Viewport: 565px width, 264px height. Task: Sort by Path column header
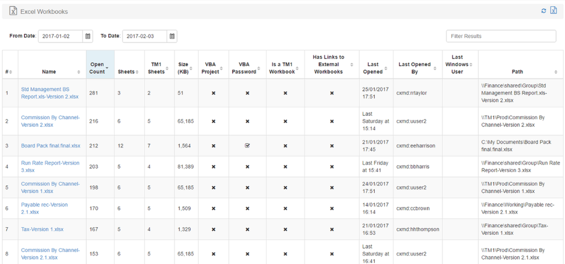[518, 72]
